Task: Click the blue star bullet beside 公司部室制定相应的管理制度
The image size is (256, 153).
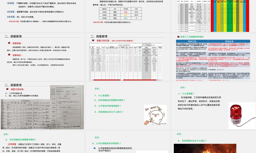Action: [x=94, y=148]
